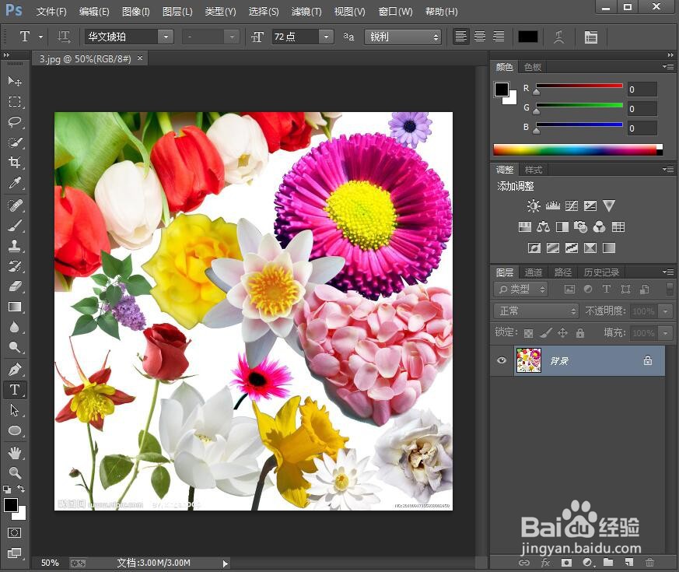The image size is (679, 572).
Task: Add a Brightness/Contrast adjustment
Action: point(534,205)
